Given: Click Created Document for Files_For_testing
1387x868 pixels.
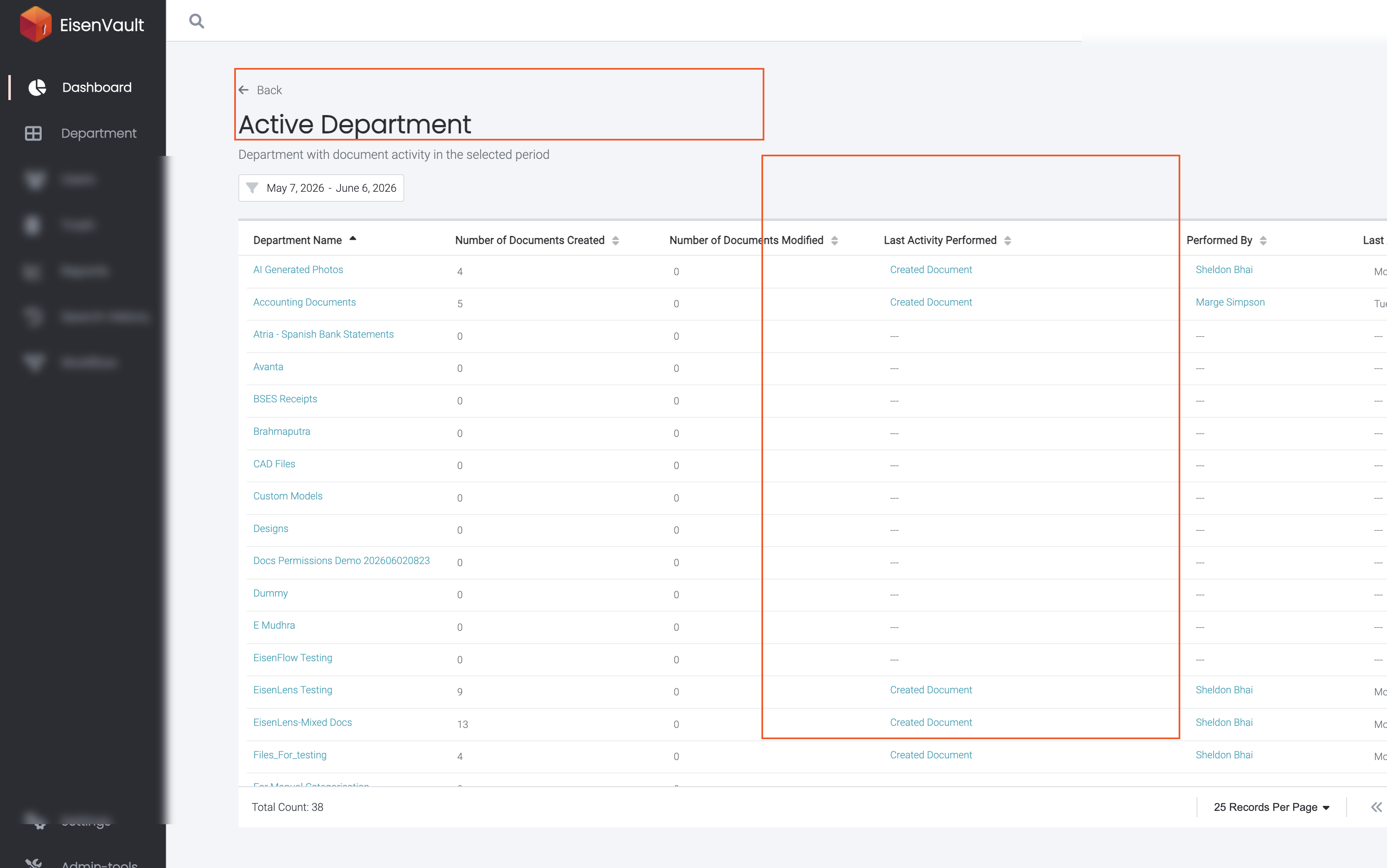Looking at the screenshot, I should coord(930,754).
